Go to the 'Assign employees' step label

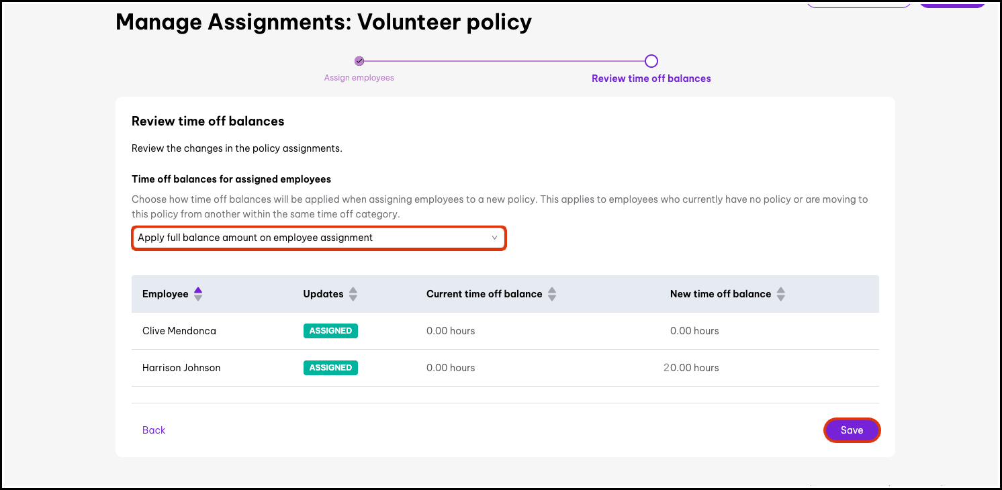click(x=359, y=78)
